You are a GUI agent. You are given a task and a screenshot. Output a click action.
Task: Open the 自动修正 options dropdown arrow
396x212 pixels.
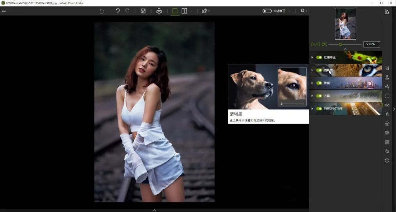pos(289,11)
